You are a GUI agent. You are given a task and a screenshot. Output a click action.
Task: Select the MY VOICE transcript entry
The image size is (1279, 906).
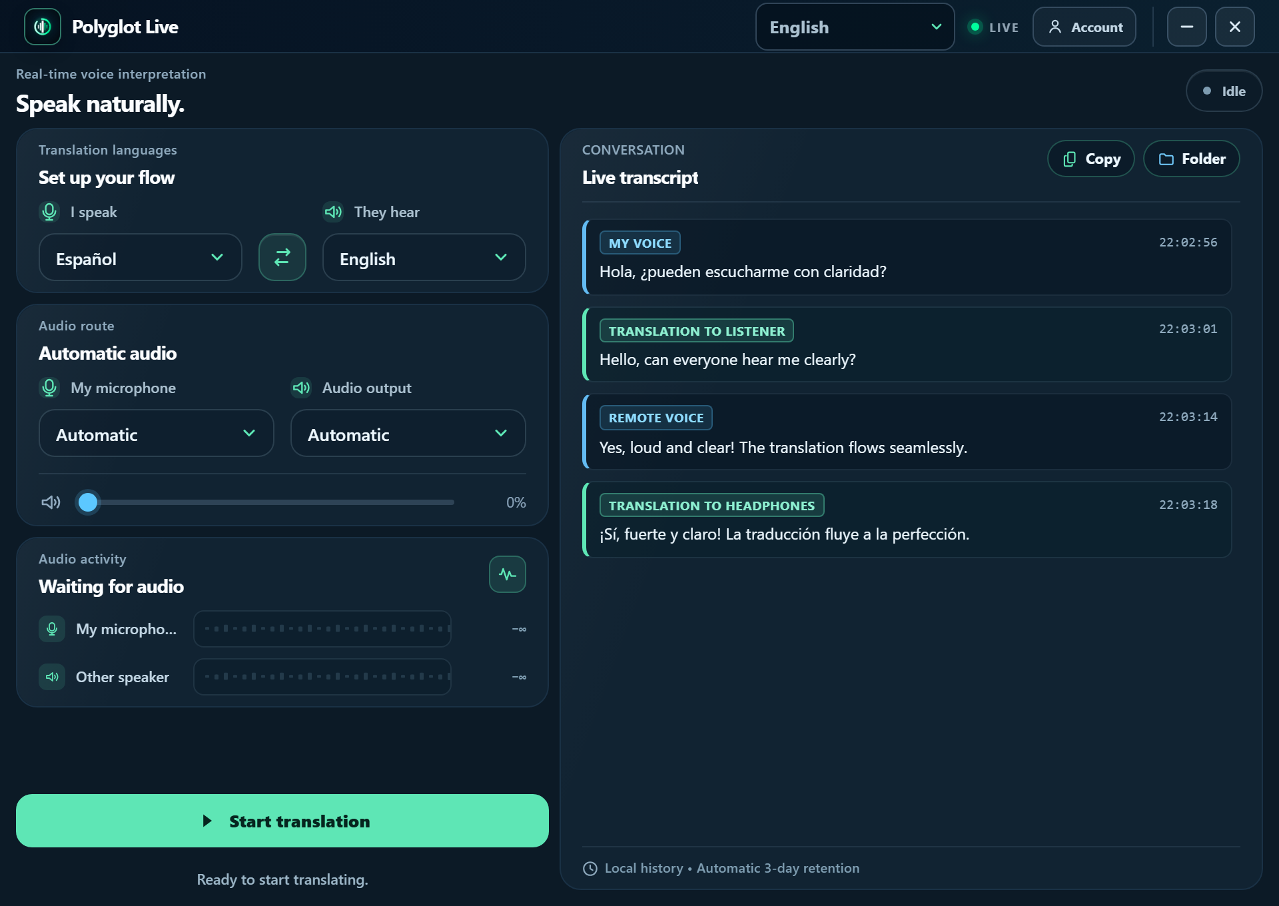click(x=907, y=257)
